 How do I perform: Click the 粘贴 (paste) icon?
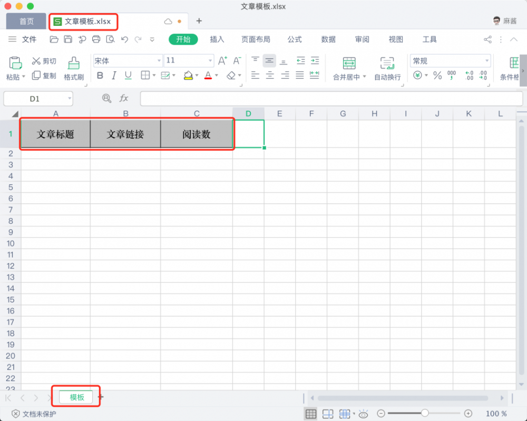click(x=15, y=68)
